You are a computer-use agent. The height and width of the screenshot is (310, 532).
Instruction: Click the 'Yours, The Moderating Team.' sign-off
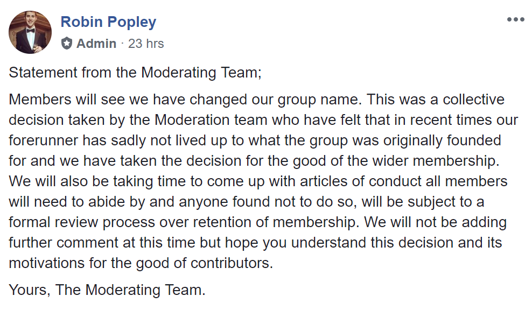[107, 290]
